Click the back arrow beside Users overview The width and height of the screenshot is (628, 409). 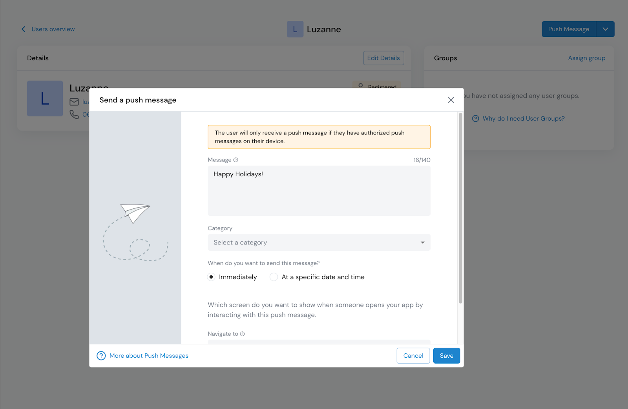coord(24,29)
